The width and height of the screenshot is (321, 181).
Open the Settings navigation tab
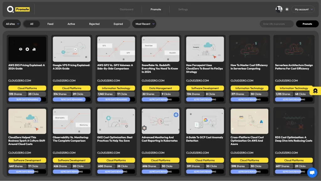pyautogui.click(x=183, y=9)
